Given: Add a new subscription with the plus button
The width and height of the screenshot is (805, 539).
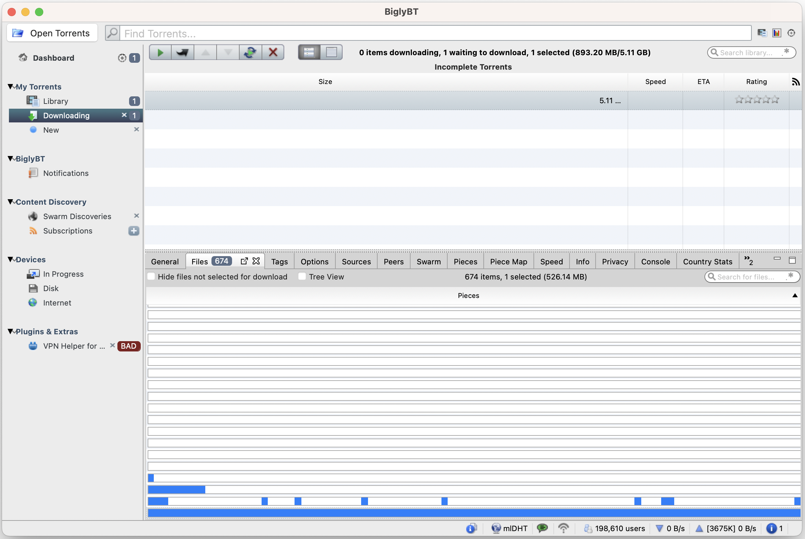Looking at the screenshot, I should pos(134,231).
